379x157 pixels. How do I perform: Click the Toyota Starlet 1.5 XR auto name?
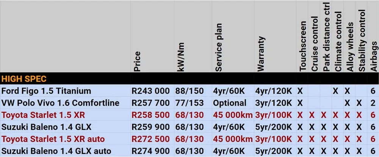click(53, 139)
